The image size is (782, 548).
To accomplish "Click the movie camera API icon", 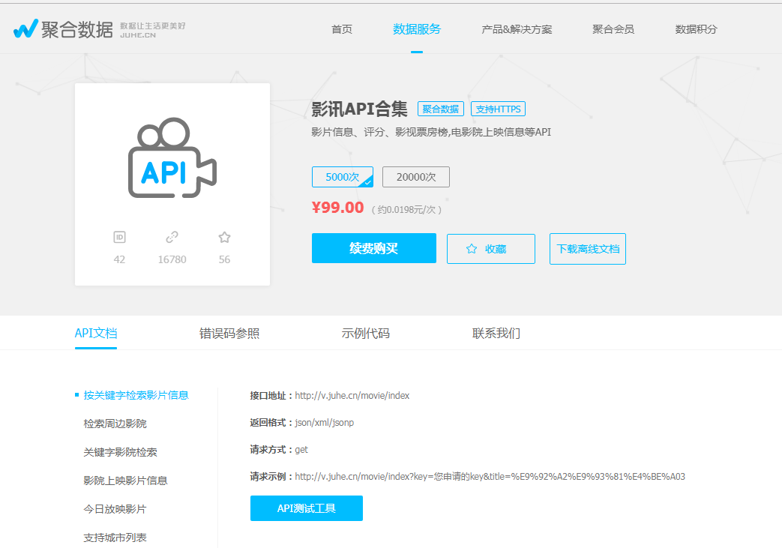I will click(x=172, y=157).
